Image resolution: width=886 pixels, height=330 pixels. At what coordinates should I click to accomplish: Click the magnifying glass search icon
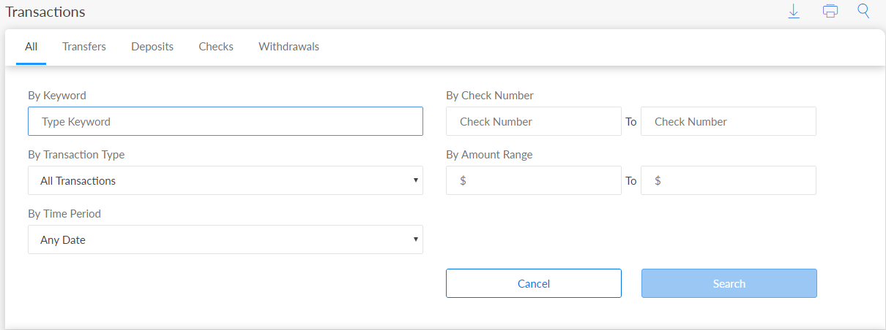click(x=863, y=12)
